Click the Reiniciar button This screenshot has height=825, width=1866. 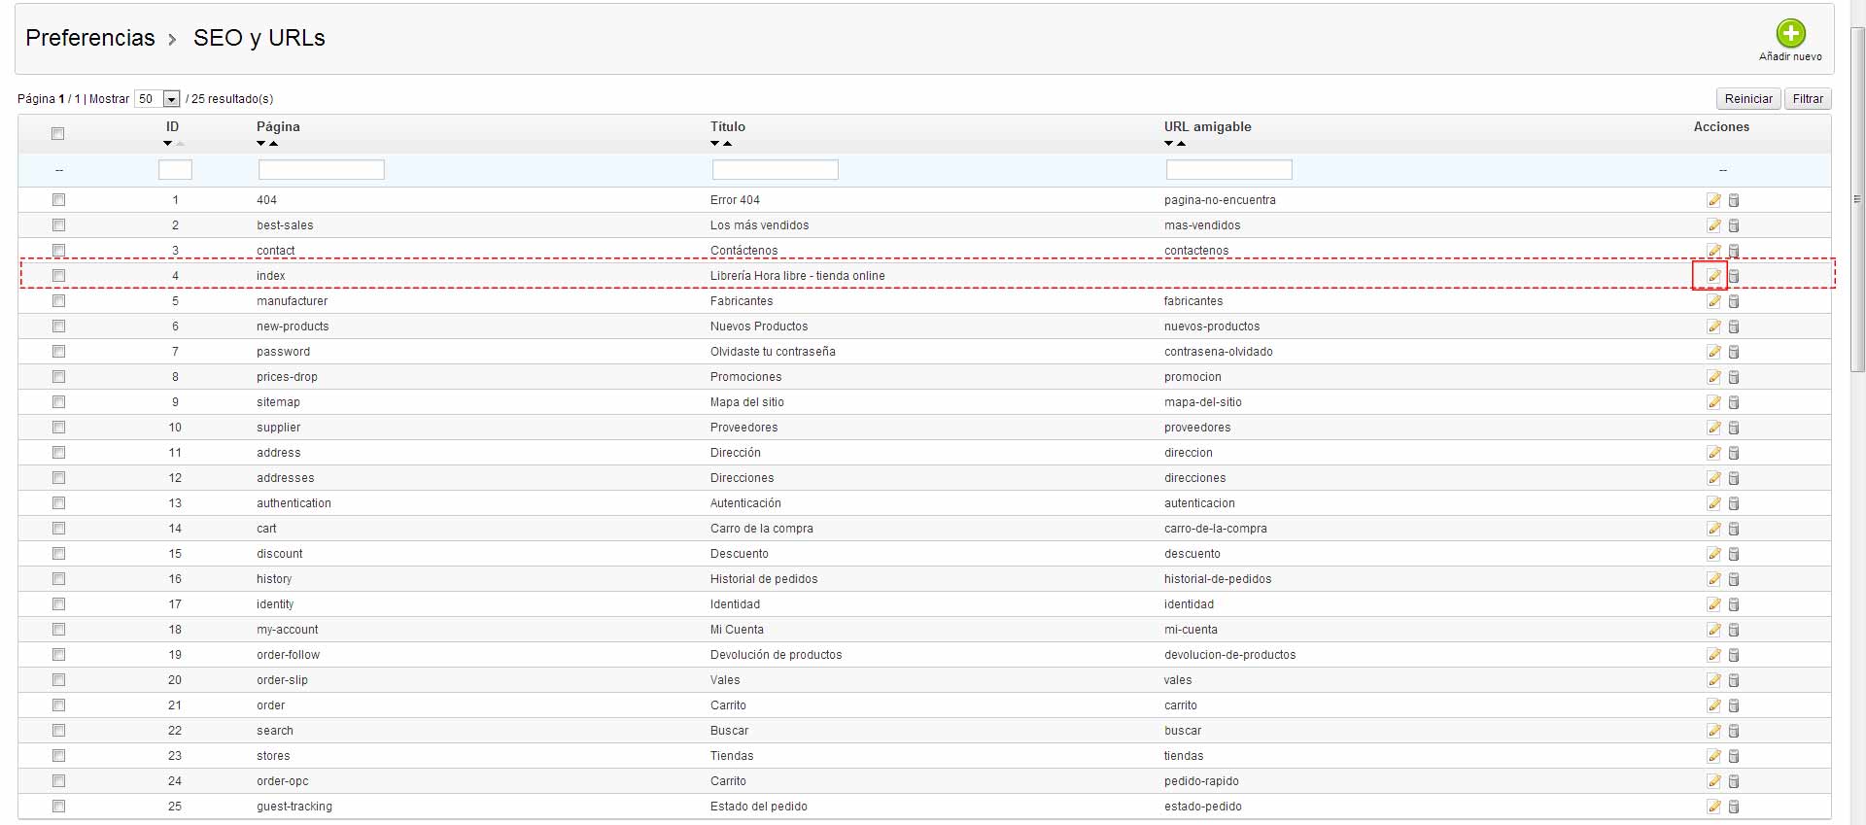pos(1748,99)
